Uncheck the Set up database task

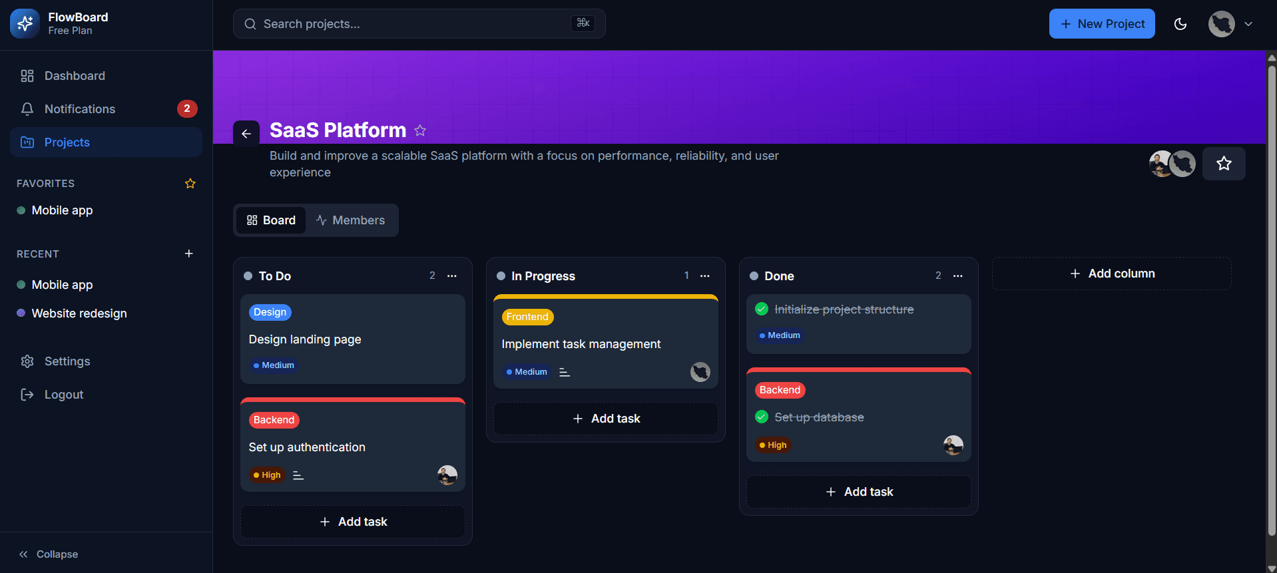[x=762, y=417]
